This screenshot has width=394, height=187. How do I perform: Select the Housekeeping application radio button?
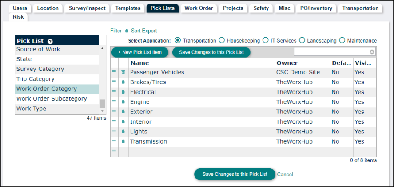point(222,40)
